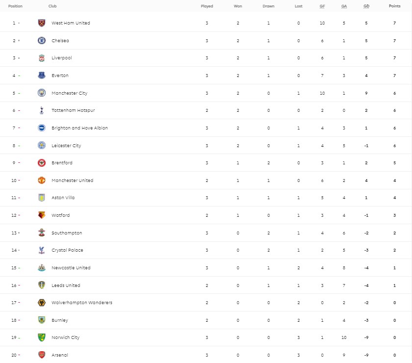Click the Chelsea club badge
412x363 pixels.
[42, 41]
